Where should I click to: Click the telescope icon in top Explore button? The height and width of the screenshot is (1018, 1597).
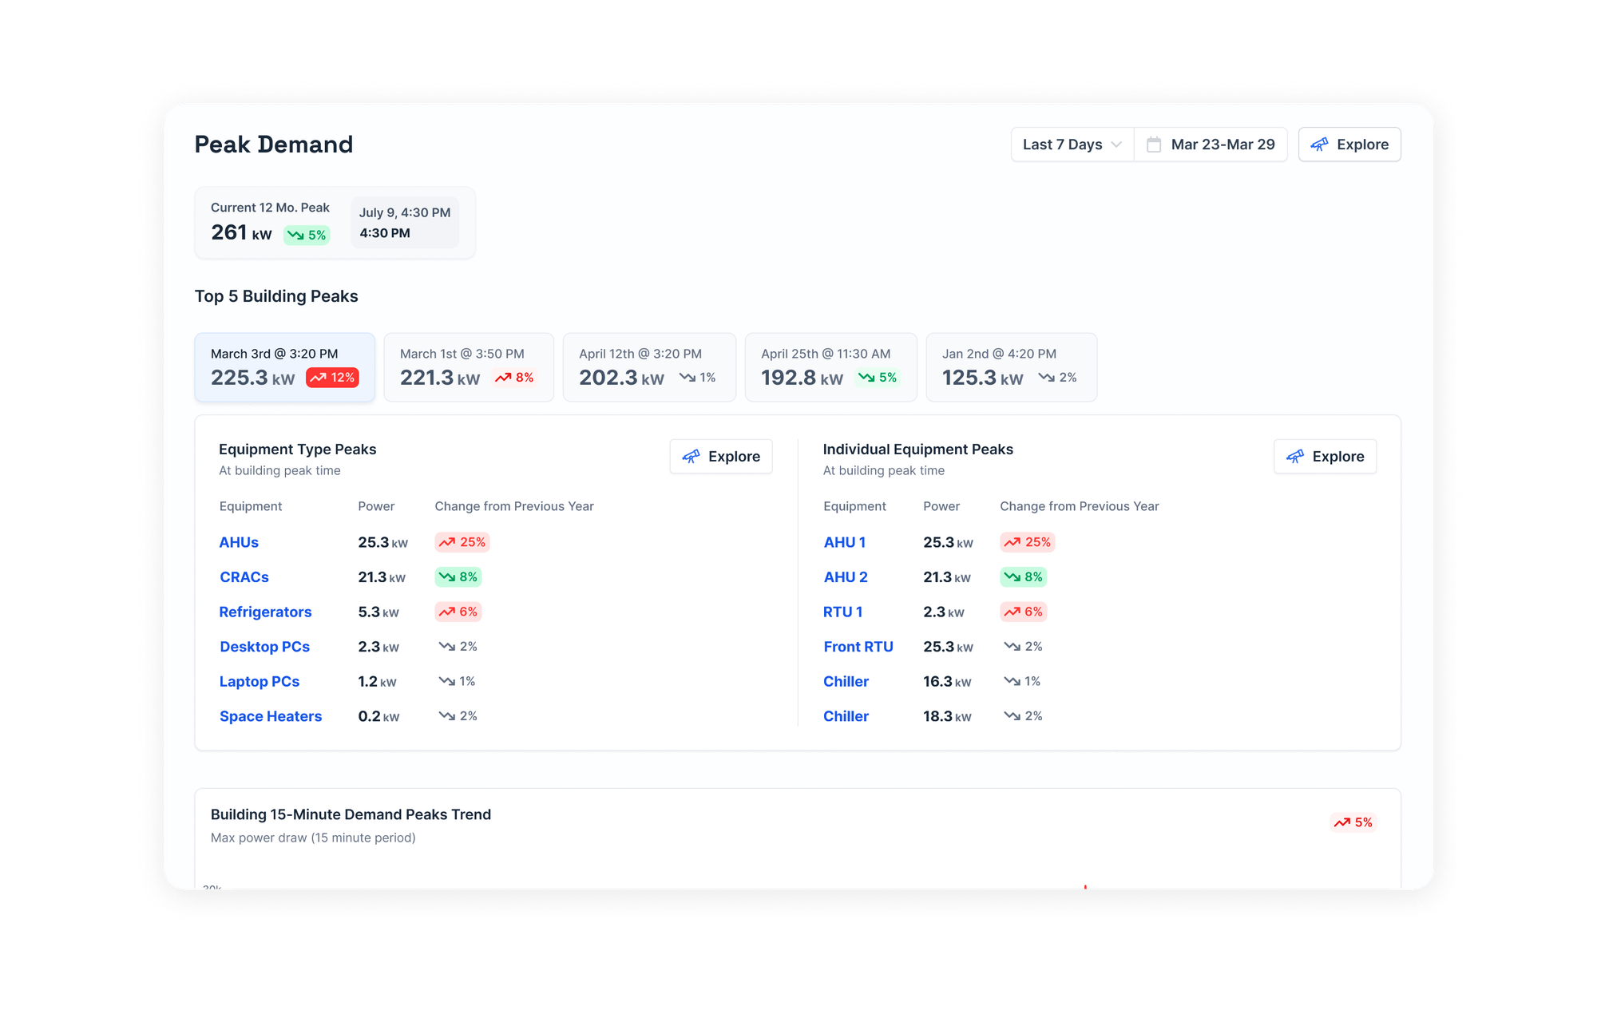pyautogui.click(x=1319, y=145)
